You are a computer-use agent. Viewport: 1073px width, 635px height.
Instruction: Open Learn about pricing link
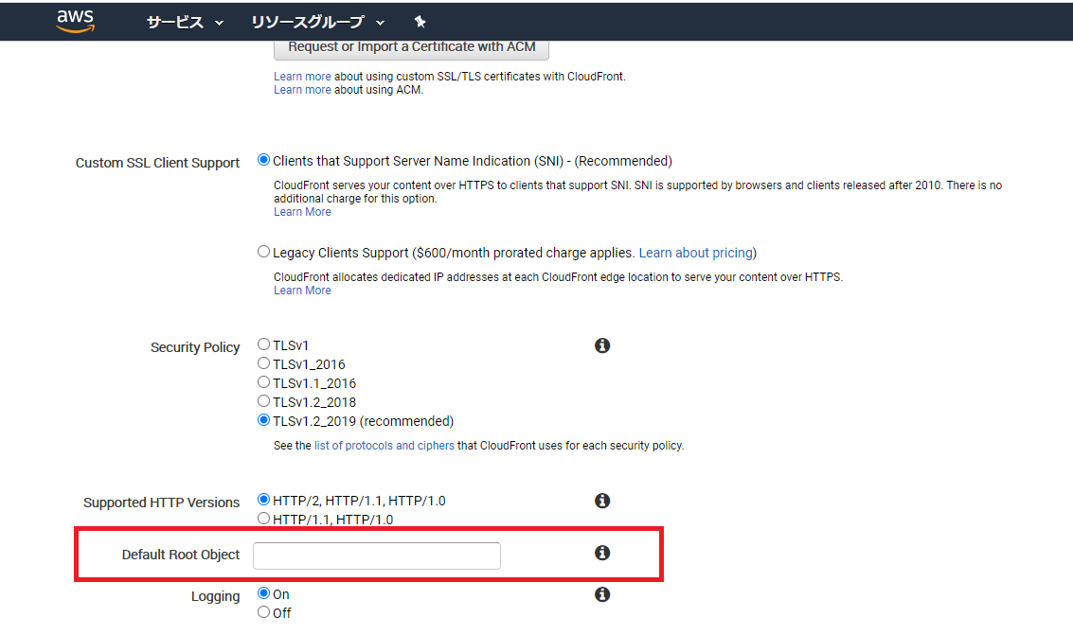[x=696, y=253]
